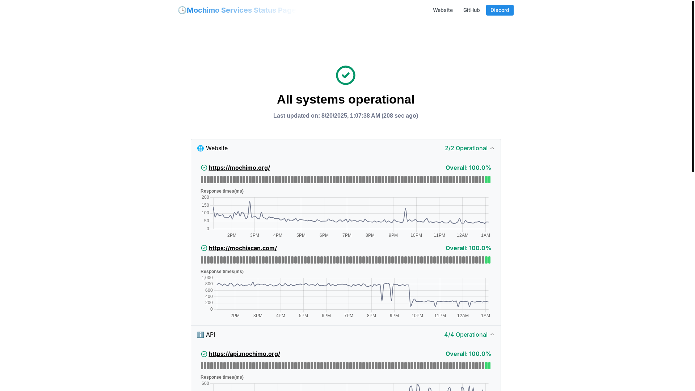Open the https://api.mochimo.org/ link
Viewport: 695px width, 391px height.
244,354
